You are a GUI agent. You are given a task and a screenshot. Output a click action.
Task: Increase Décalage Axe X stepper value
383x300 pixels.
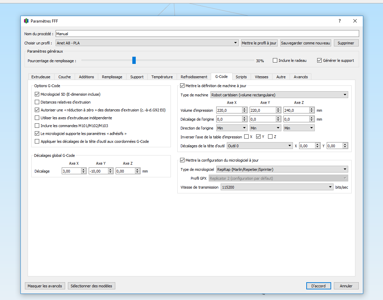84,169
